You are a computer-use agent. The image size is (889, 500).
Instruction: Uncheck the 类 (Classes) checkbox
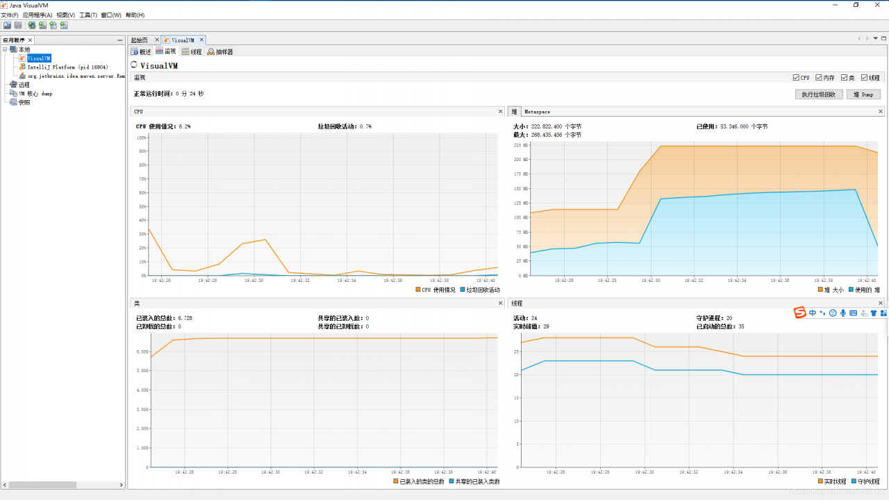point(844,78)
